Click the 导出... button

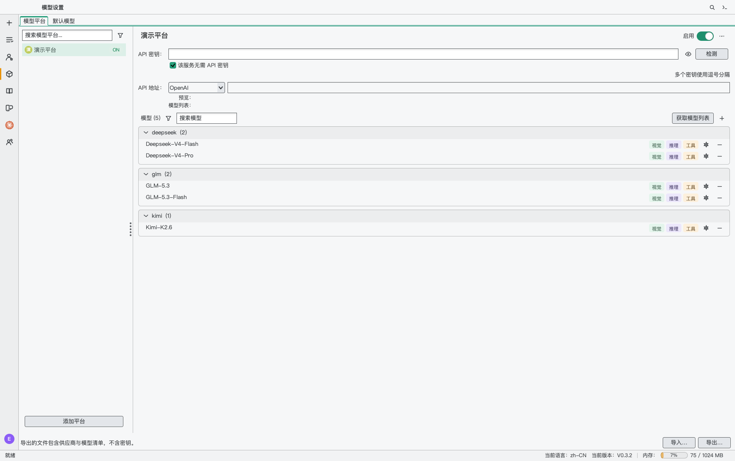[x=714, y=443]
